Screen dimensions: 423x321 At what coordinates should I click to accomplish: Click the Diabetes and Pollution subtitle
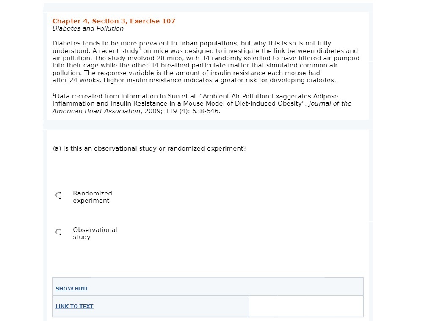pyautogui.click(x=88, y=28)
